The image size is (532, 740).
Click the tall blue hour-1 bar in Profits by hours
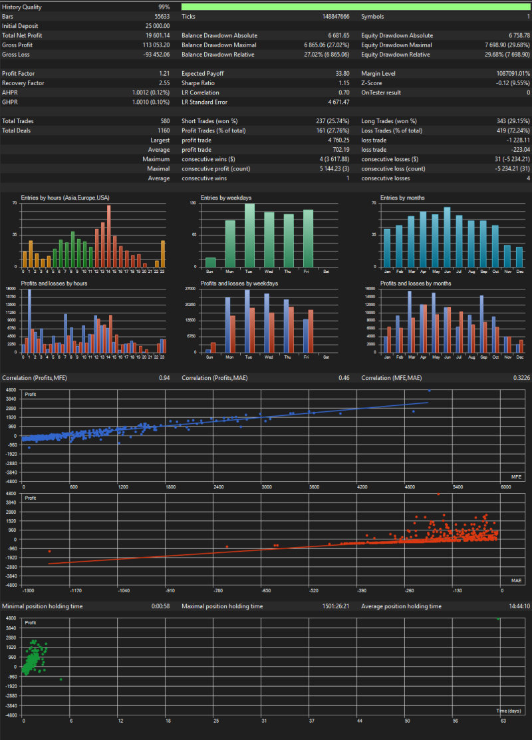[29, 321]
